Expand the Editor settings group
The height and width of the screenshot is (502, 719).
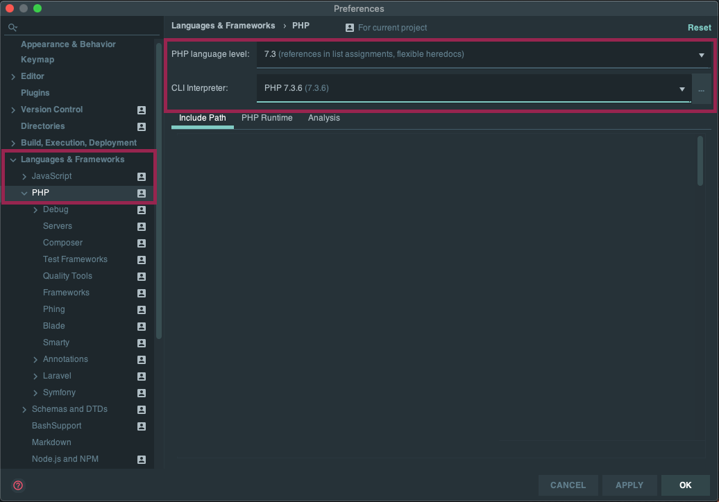point(12,76)
